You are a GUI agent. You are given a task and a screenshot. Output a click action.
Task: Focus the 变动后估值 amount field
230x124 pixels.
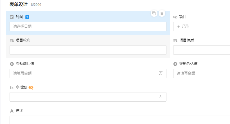201,73
